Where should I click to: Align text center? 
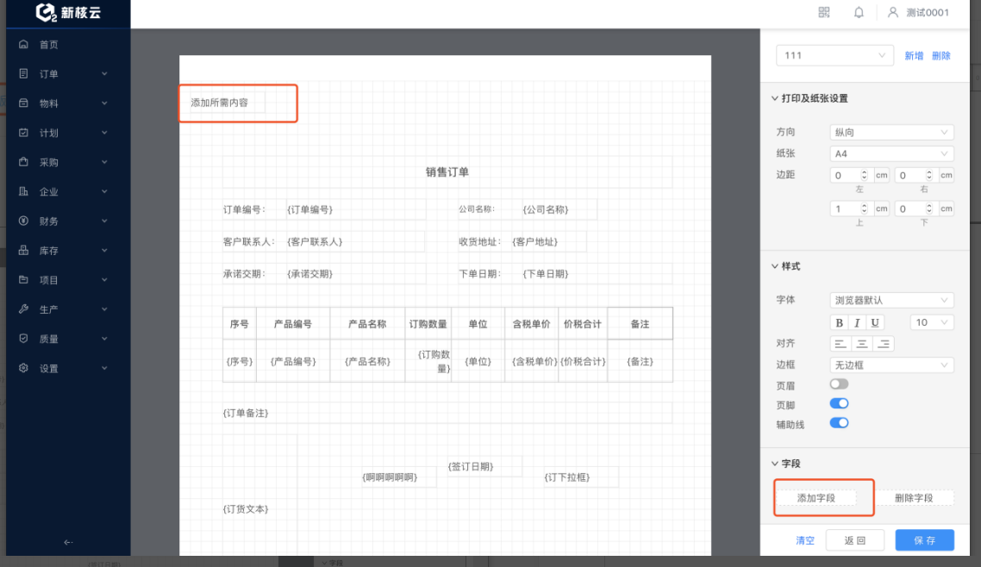(861, 344)
